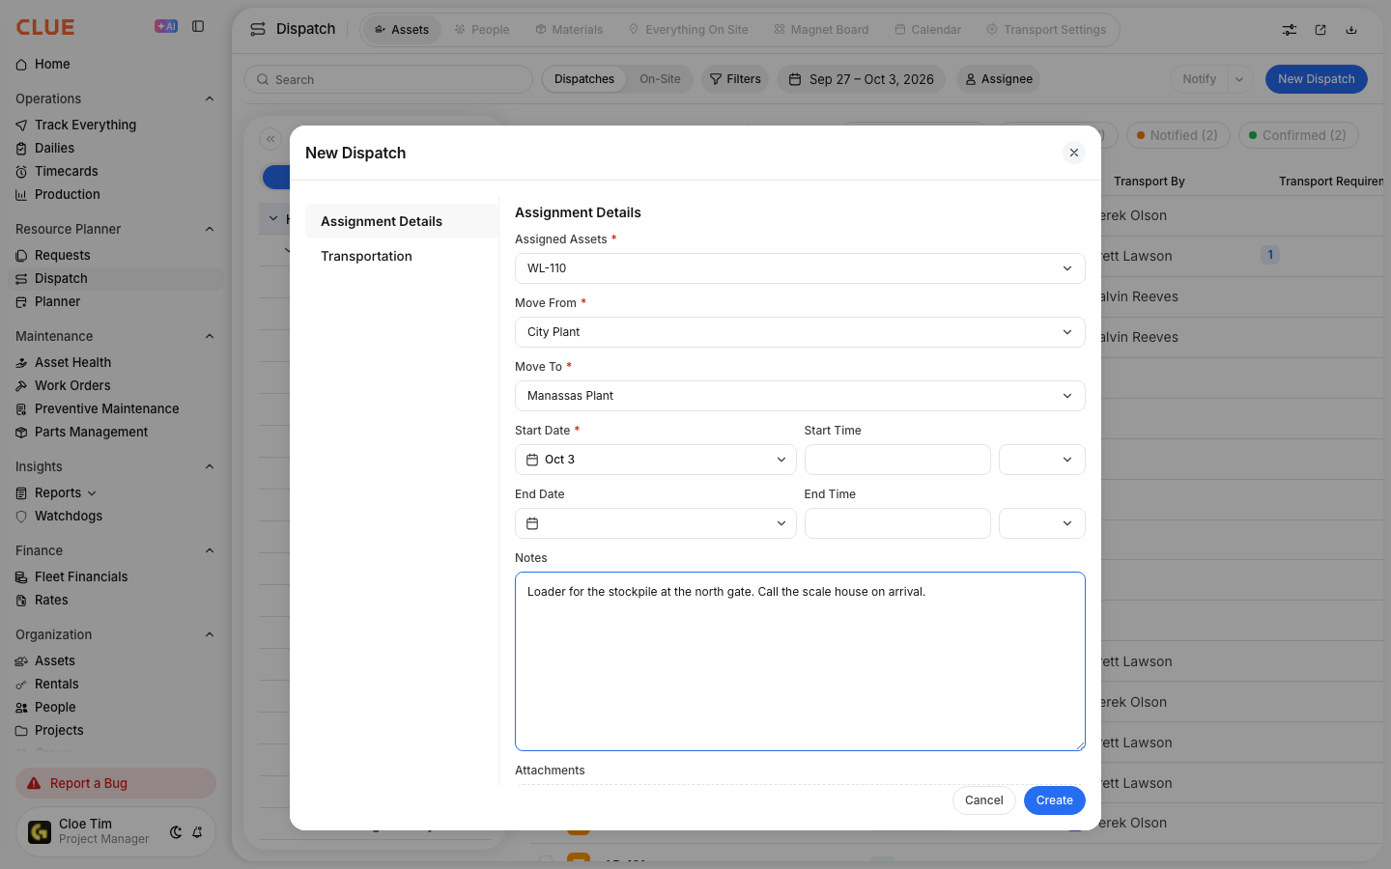Click the Start Time input field
This screenshot has height=869, width=1391.
coord(897,460)
